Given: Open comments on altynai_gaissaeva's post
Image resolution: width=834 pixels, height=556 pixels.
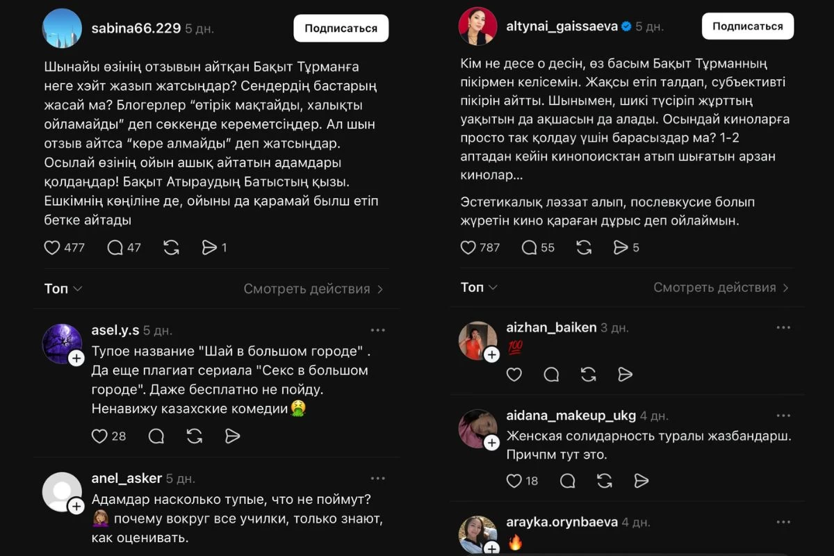Looking at the screenshot, I should [x=531, y=247].
